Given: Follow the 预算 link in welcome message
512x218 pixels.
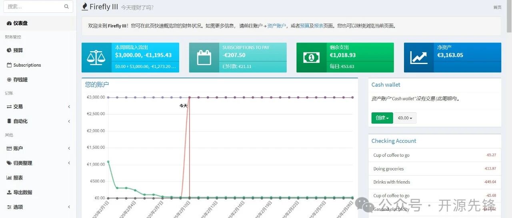Looking at the screenshot, I should 304,26.
